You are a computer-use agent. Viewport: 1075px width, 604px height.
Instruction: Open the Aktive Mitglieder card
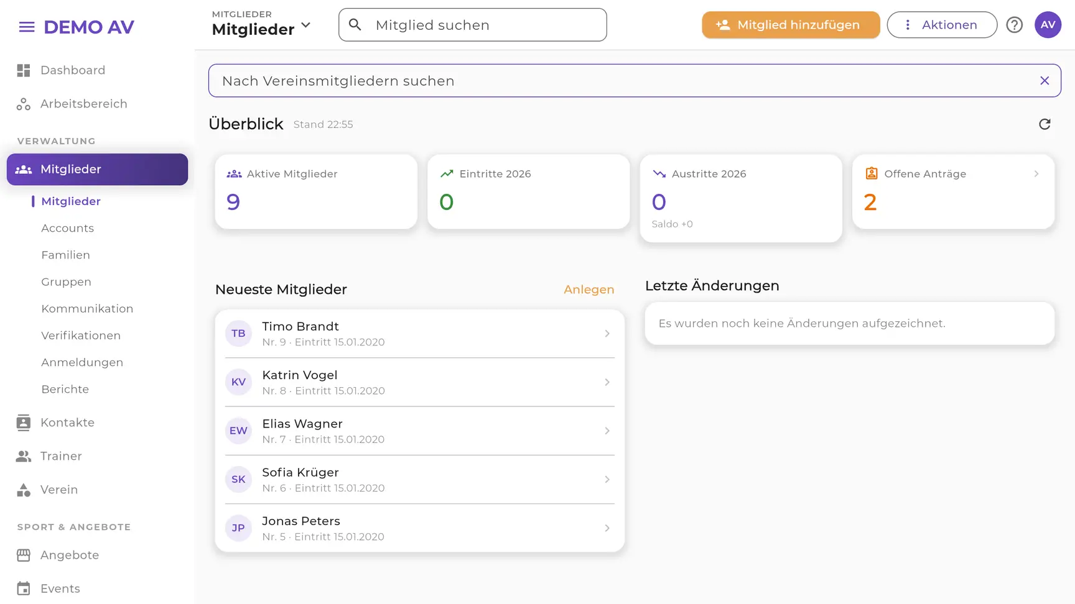tap(316, 192)
